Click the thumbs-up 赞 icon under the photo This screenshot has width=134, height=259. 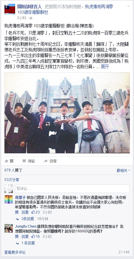[x=7, y=161]
